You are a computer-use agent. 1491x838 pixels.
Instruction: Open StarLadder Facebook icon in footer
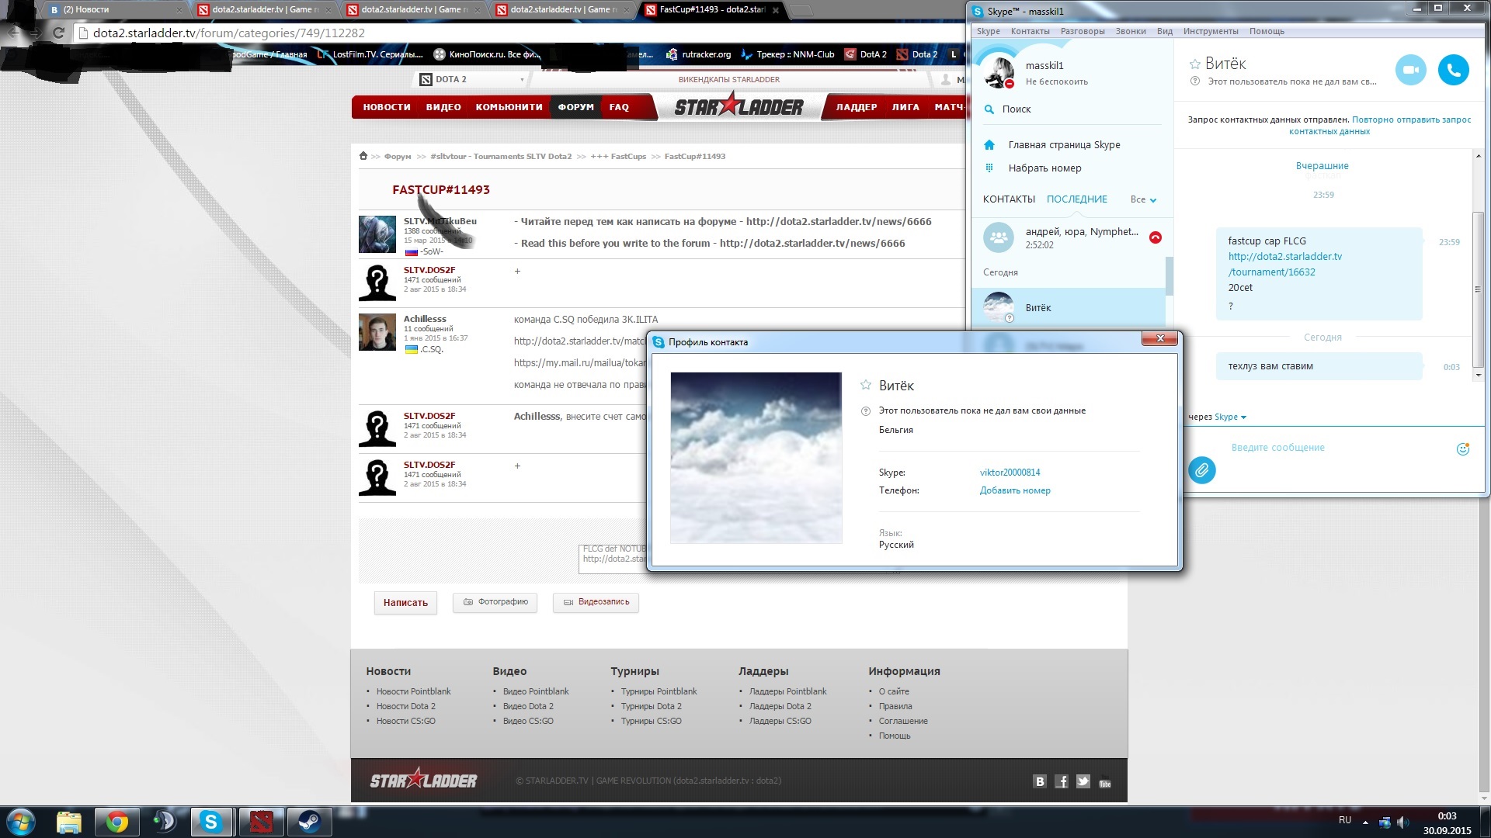1062,781
